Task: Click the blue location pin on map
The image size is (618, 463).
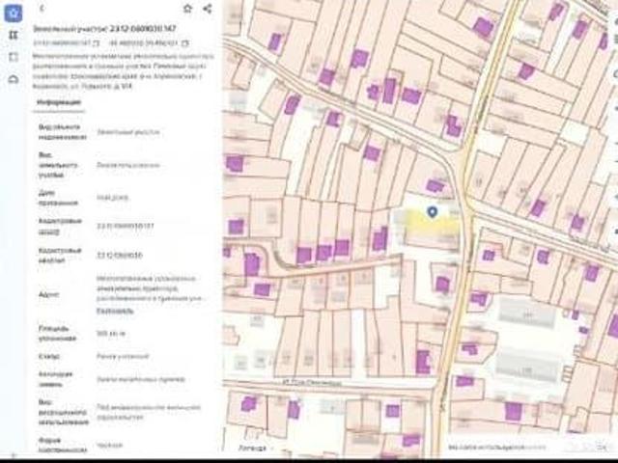Action: 433,212
